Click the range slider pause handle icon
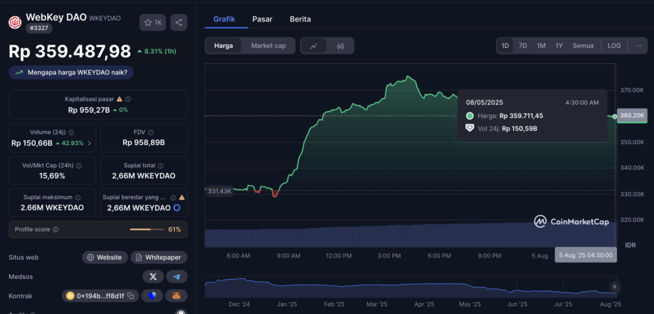The image size is (654, 314). (x=614, y=287)
